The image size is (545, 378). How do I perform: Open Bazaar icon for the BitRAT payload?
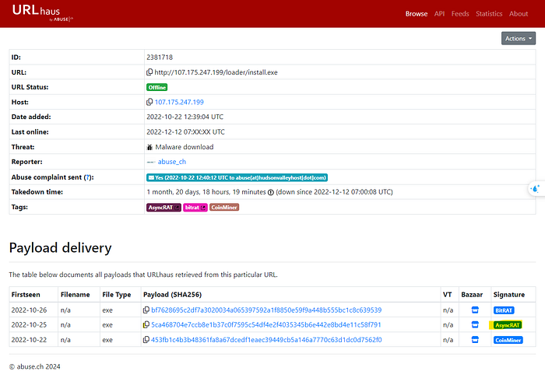pos(475,310)
